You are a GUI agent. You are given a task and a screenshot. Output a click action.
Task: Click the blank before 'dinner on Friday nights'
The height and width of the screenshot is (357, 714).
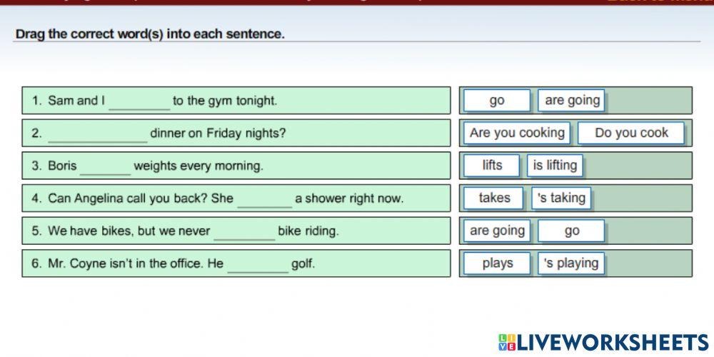pos(98,135)
